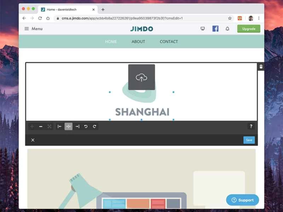
Task: Open Jimdo notifications via the bell icon
Action: 228,29
